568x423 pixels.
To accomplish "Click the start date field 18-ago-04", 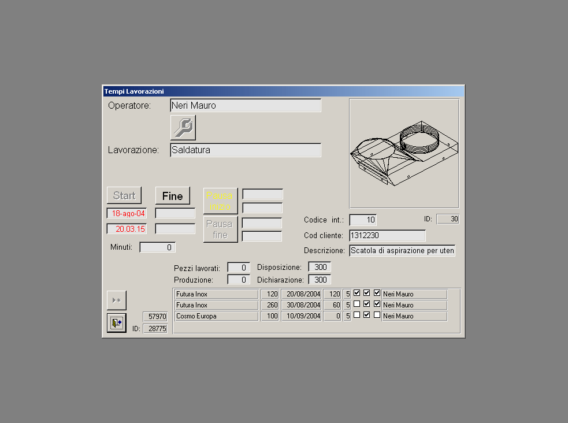I will tap(127, 213).
